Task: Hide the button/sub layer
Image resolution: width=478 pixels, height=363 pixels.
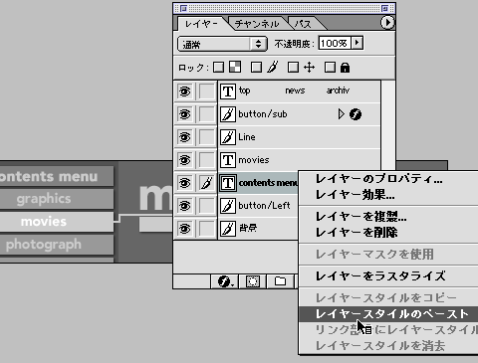Action: pyautogui.click(x=184, y=114)
